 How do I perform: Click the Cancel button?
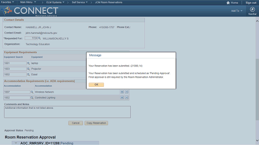pos(76,123)
